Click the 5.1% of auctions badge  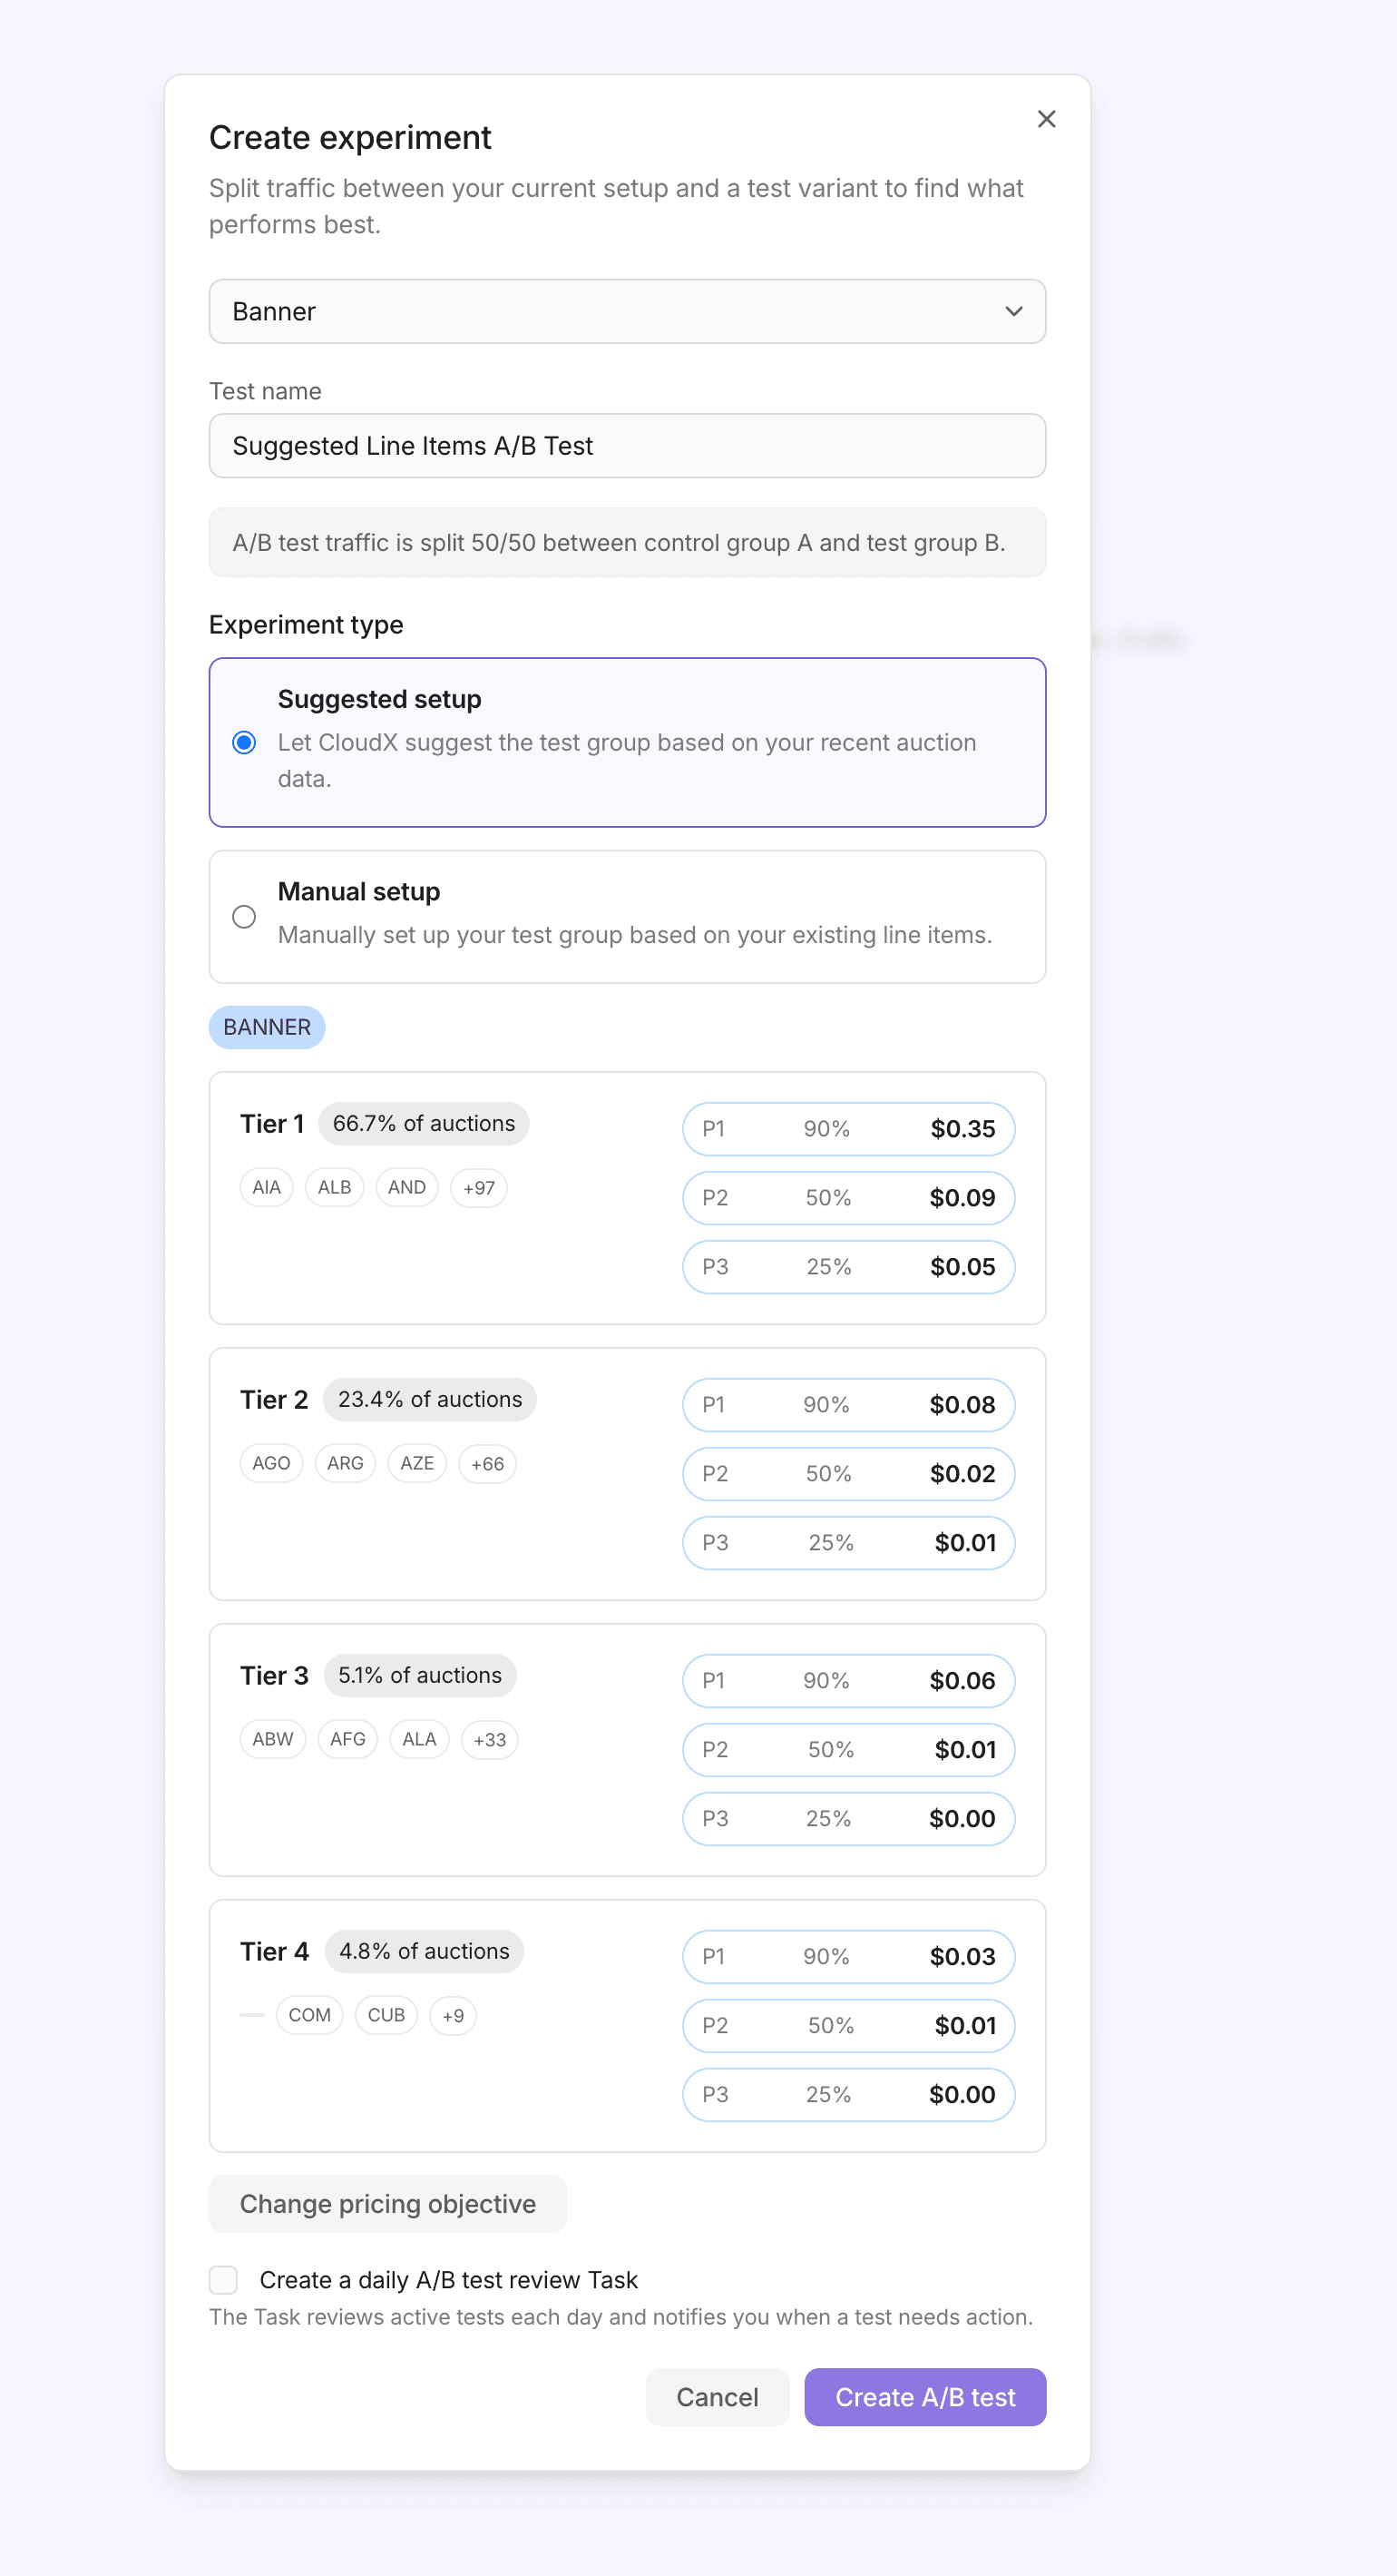[x=420, y=1676]
